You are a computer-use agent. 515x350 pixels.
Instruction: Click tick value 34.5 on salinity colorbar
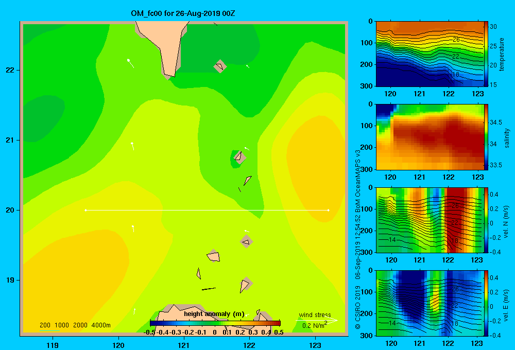tap(496, 122)
